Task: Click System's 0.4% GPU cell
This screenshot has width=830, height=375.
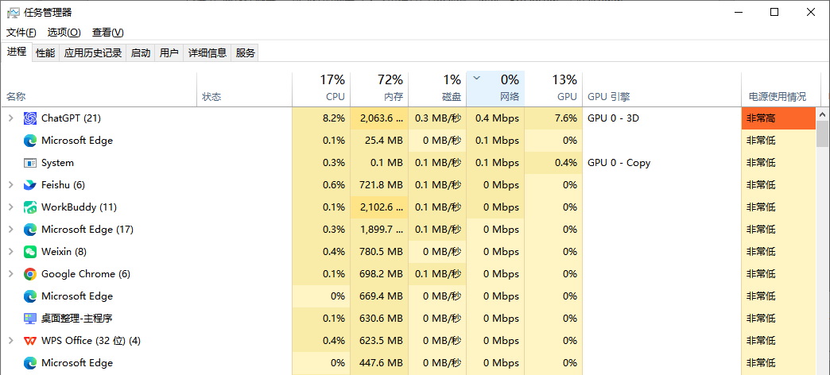Action: (553, 163)
